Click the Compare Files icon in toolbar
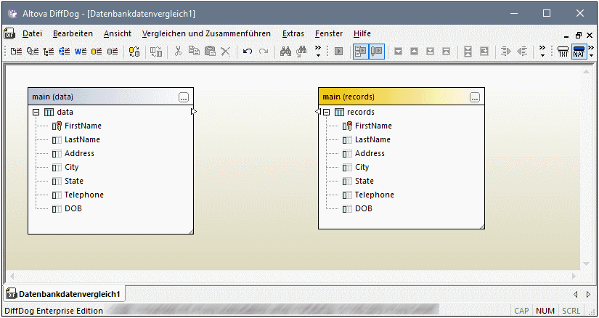The image size is (599, 318). (15, 52)
